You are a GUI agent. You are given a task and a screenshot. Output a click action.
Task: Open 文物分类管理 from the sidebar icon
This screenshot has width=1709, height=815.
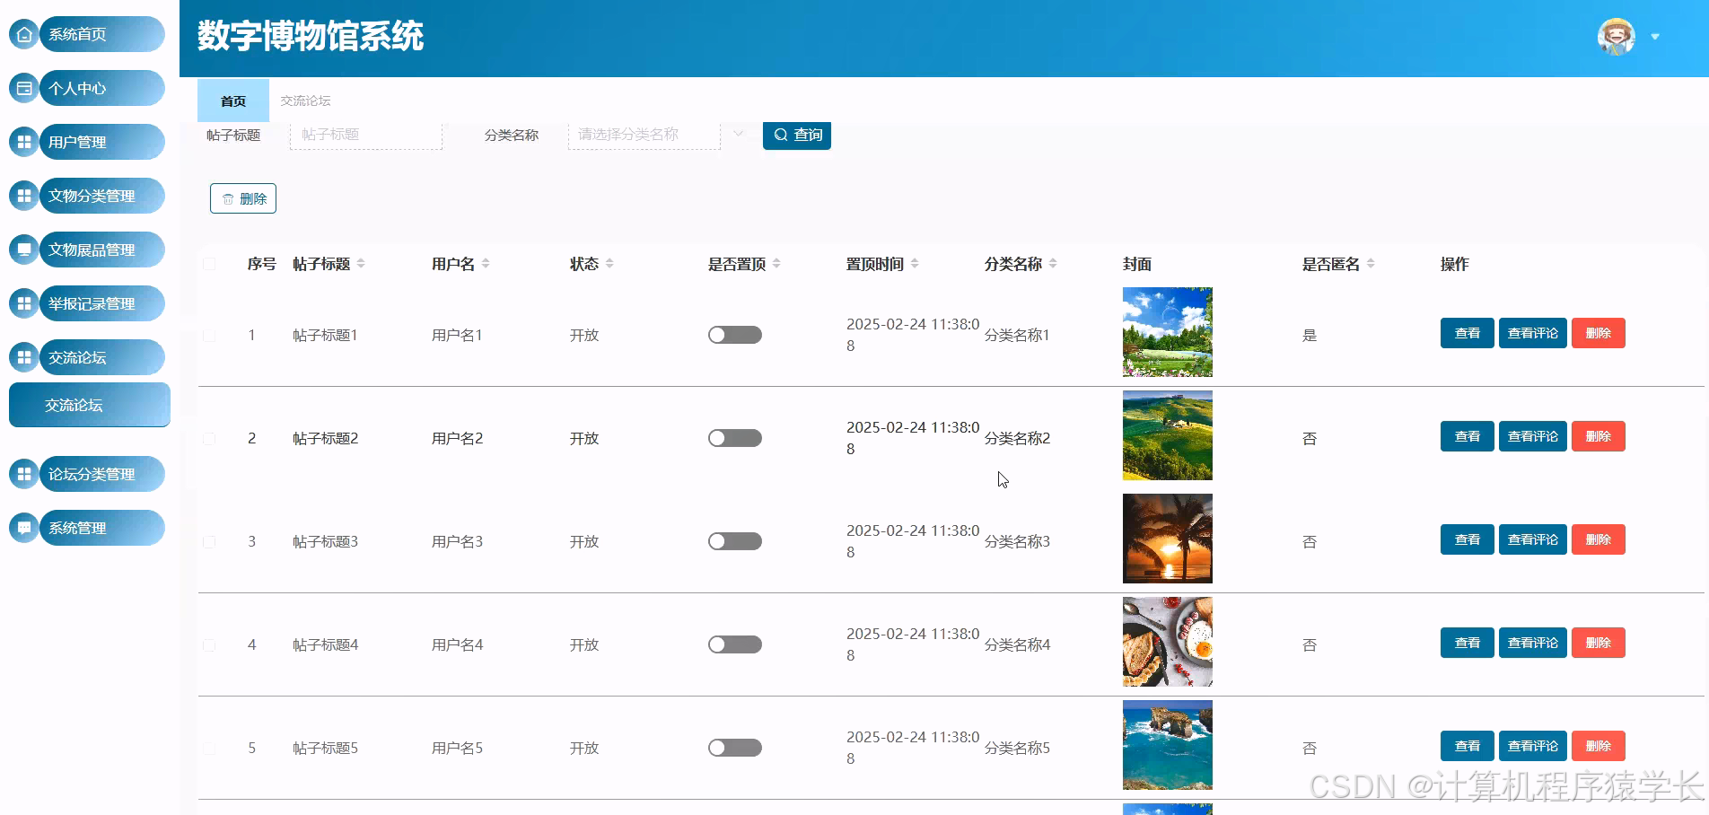click(x=22, y=195)
